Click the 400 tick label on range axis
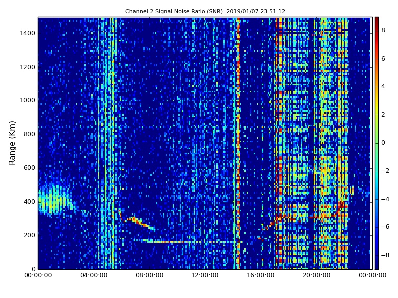The image size is (398, 298). (29, 202)
